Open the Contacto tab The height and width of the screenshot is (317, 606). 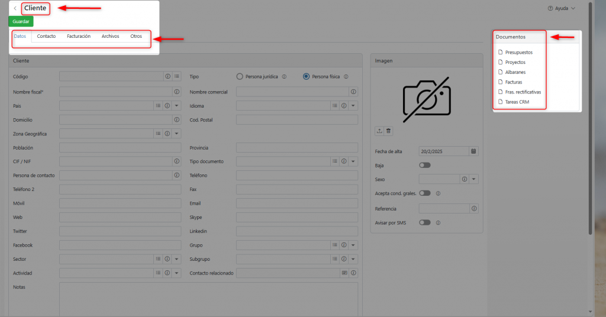tap(46, 37)
